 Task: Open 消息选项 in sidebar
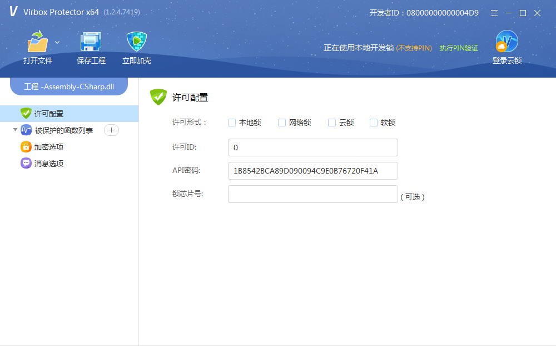coord(49,164)
